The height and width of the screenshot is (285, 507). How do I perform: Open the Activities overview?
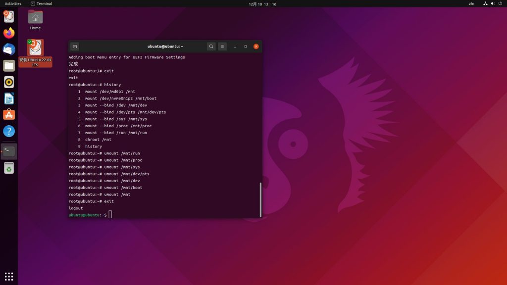point(13,3)
